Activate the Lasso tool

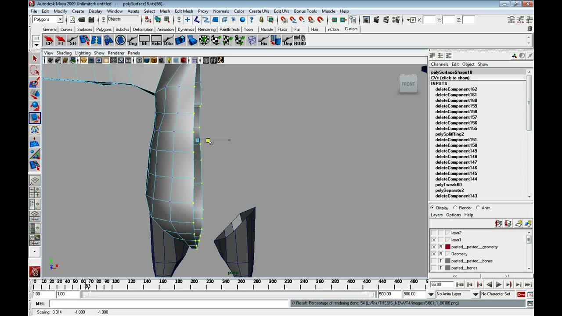[x=35, y=71]
